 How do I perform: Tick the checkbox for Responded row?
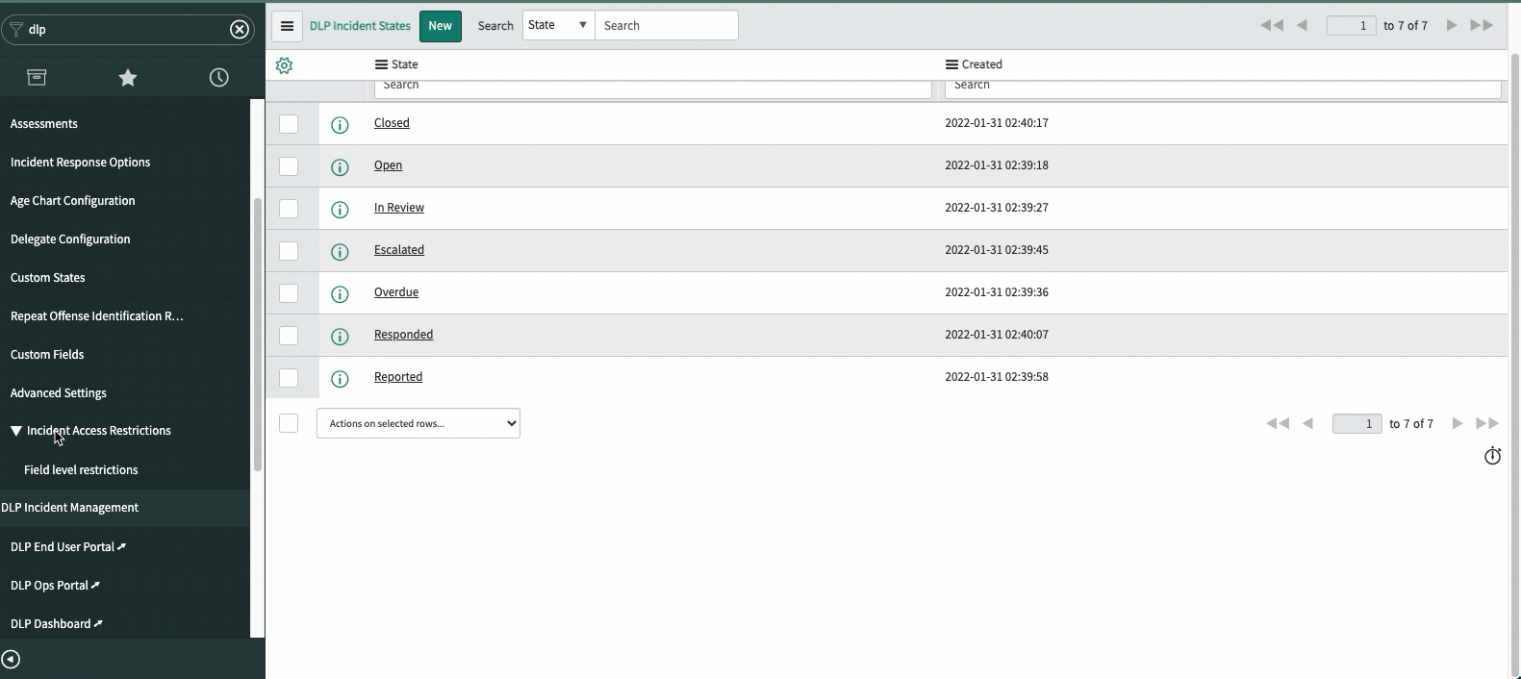pos(289,336)
